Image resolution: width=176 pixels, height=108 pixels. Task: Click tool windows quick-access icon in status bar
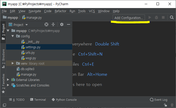[4, 105]
